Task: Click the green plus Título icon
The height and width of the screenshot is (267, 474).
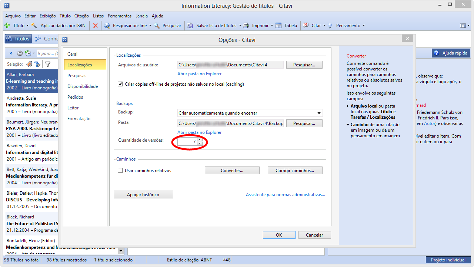Action: [7, 26]
